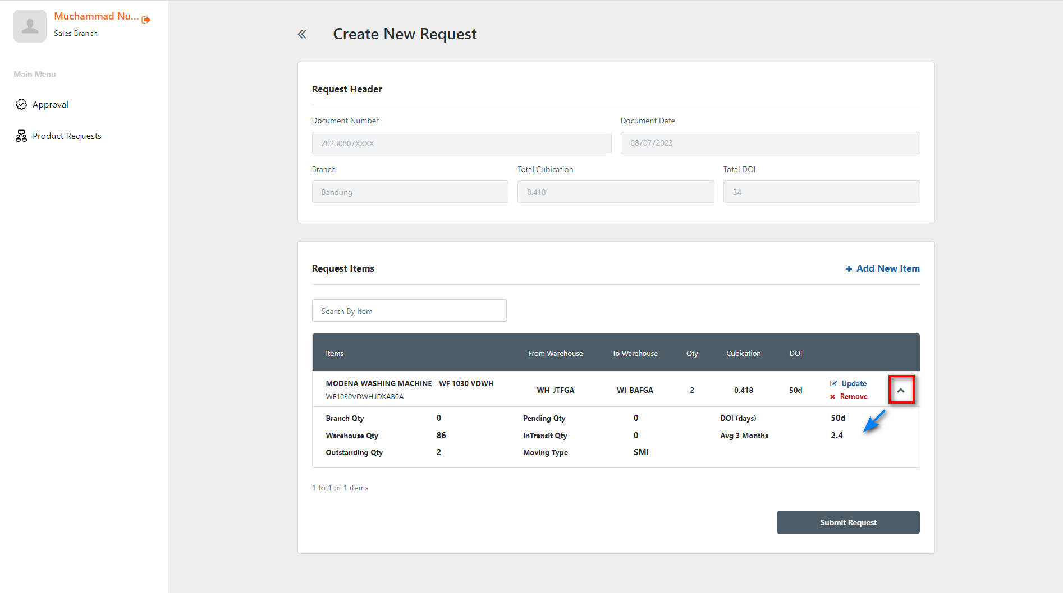Image resolution: width=1063 pixels, height=593 pixels.
Task: Click the Document Number field
Action: (x=461, y=143)
